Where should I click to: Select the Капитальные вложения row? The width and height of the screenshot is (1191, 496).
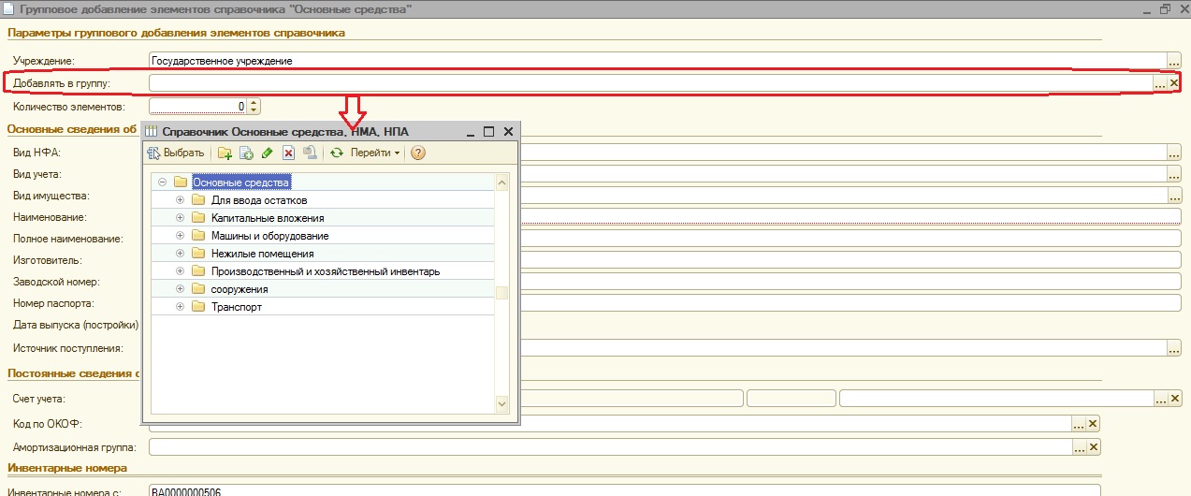click(322, 218)
